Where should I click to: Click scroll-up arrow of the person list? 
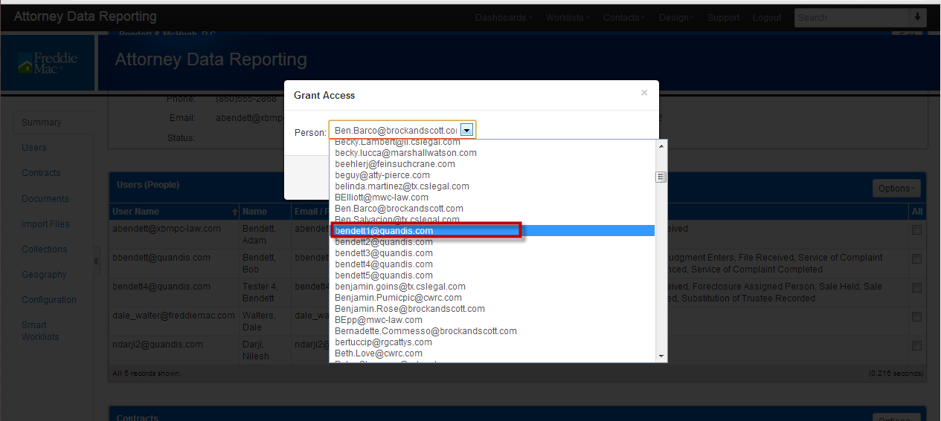(x=661, y=145)
